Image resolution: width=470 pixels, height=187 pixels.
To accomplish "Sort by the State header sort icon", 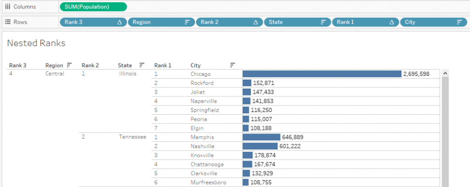I will point(142,65).
